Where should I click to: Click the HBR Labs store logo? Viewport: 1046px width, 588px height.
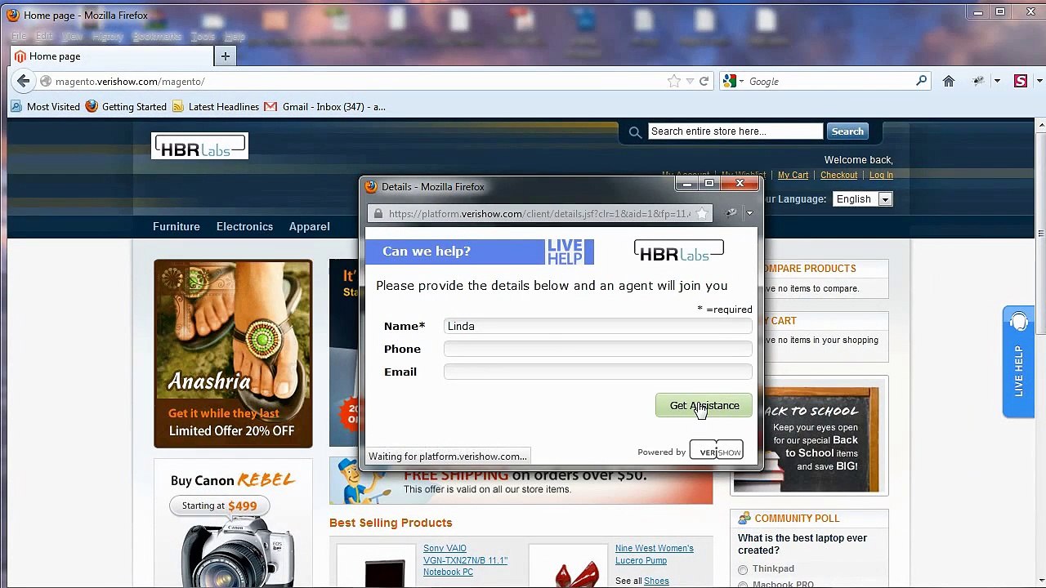coord(199,146)
